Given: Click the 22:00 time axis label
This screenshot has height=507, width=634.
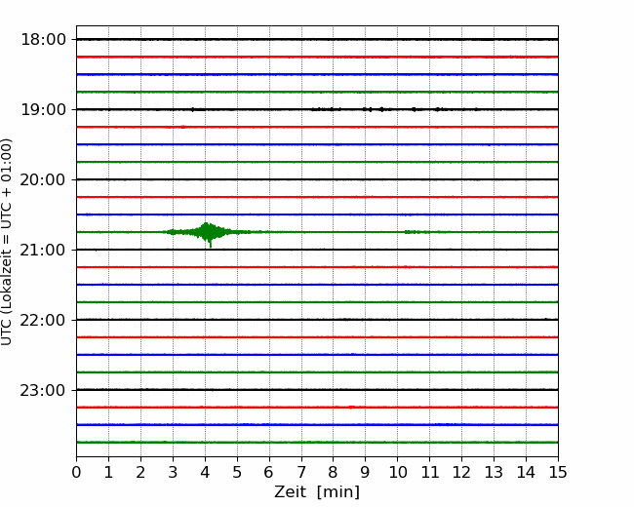Looking at the screenshot, I should tap(43, 320).
